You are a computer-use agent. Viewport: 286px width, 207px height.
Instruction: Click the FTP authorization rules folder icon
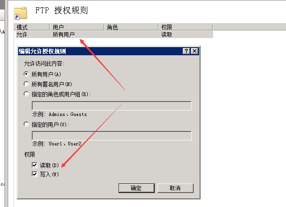pos(20,13)
